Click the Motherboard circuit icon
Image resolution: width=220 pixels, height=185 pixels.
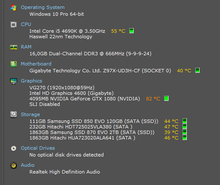(x=14, y=64)
